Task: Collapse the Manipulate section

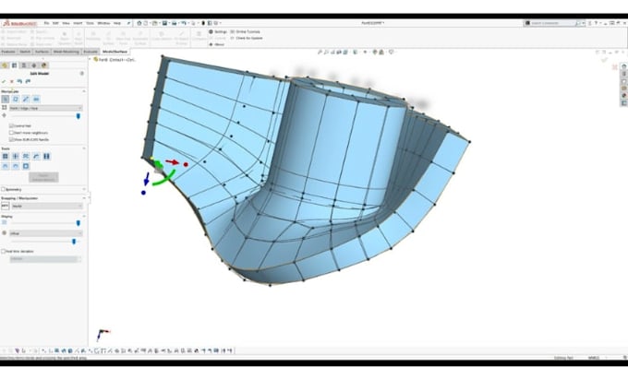Action: pyautogui.click(x=84, y=91)
